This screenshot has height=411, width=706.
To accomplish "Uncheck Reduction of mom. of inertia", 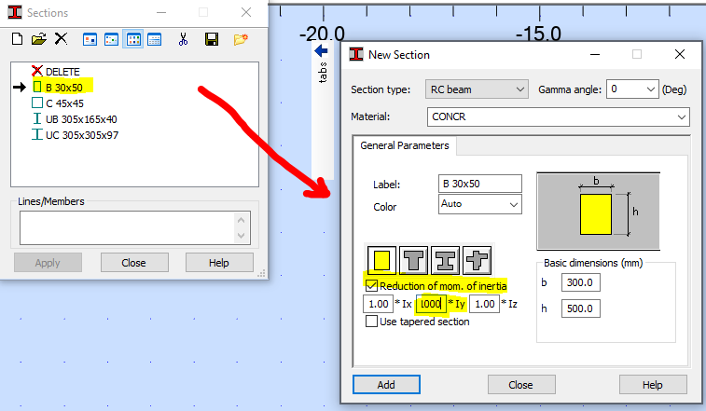I will tap(371, 286).
